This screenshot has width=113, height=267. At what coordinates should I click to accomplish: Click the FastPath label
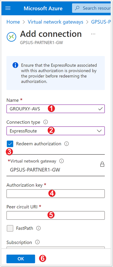point(24,228)
